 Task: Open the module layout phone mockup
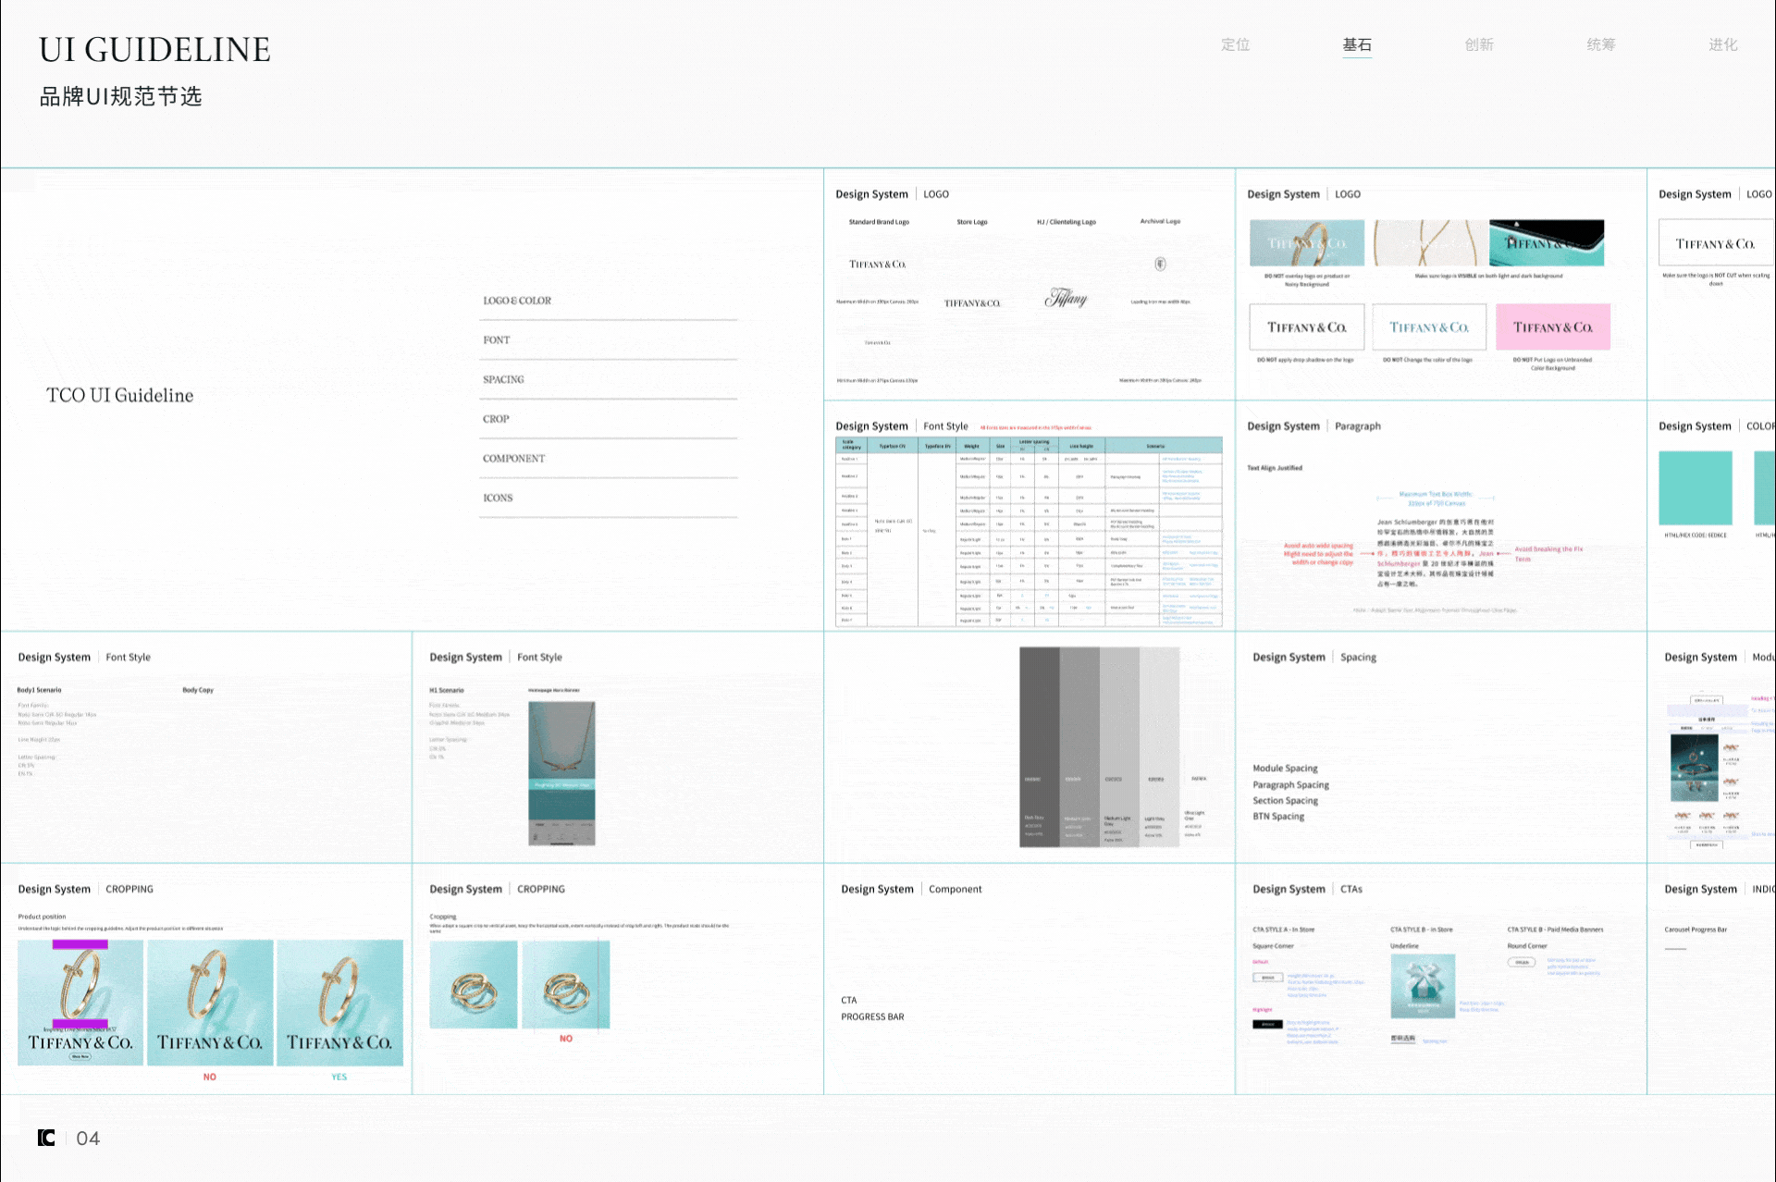pyautogui.click(x=1707, y=770)
